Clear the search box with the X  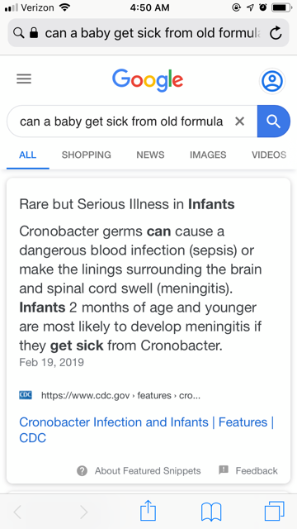click(x=239, y=122)
